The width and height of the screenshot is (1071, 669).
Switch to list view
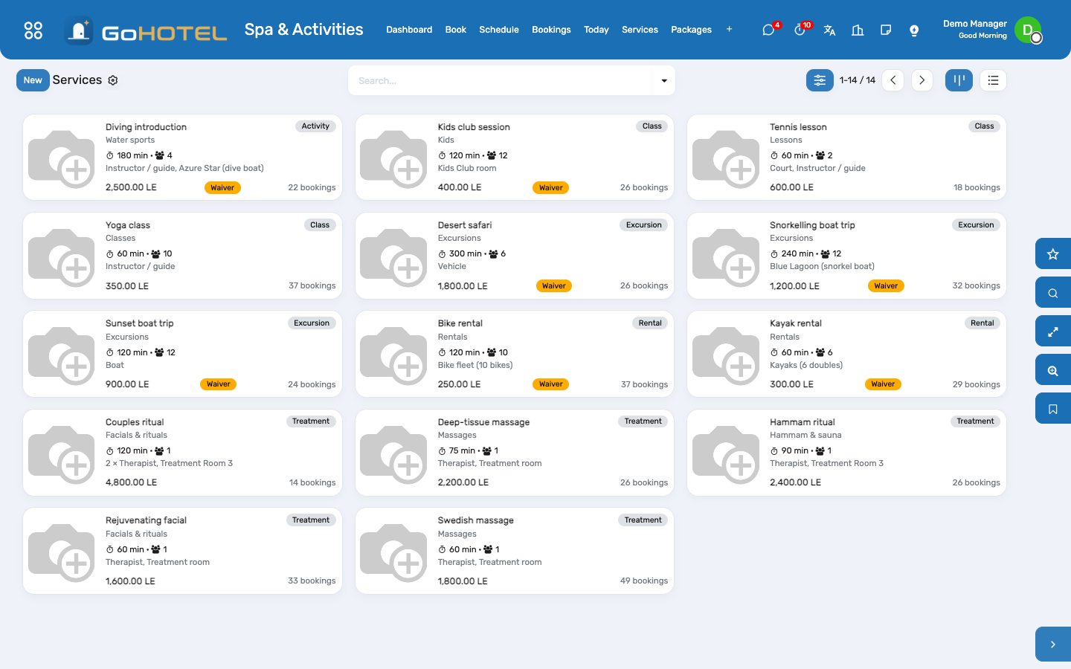pyautogui.click(x=993, y=80)
